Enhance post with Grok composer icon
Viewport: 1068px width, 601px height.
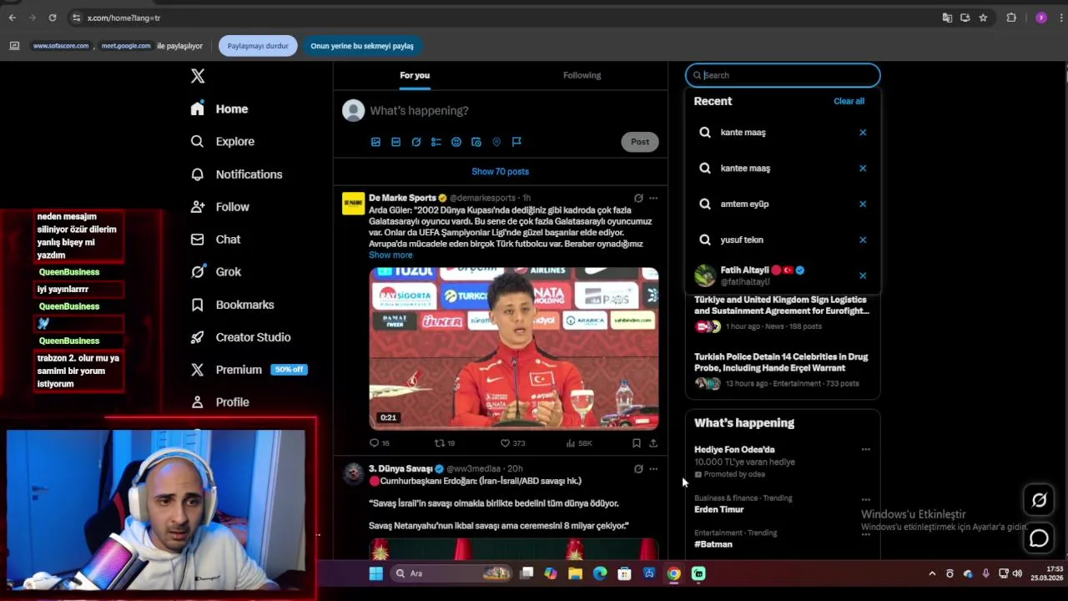pos(416,142)
